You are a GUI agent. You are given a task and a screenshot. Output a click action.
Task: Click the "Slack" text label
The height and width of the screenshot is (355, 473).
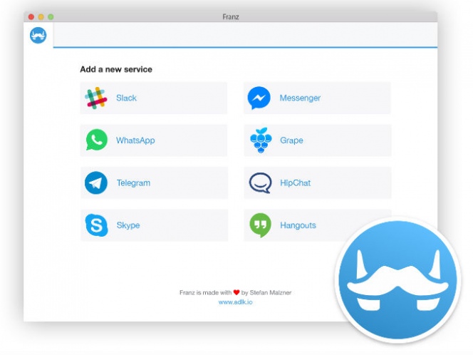pyautogui.click(x=126, y=98)
